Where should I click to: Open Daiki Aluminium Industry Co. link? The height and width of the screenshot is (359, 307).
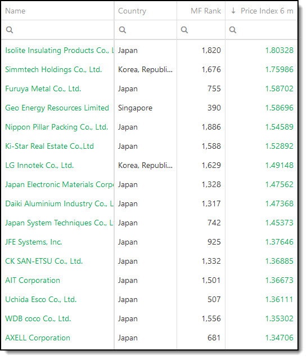[x=60, y=204]
